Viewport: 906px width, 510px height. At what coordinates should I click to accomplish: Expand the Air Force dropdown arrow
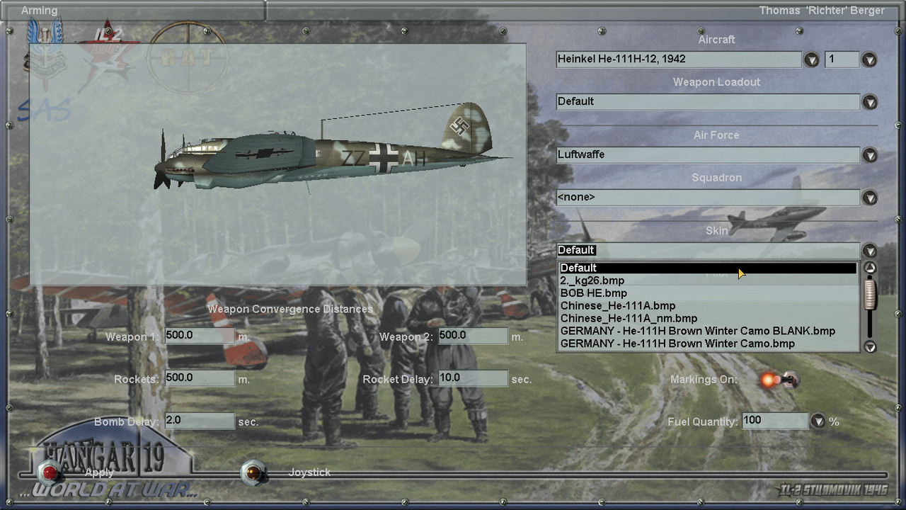869,155
